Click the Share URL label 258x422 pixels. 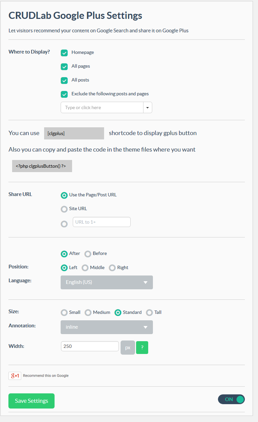20,194
